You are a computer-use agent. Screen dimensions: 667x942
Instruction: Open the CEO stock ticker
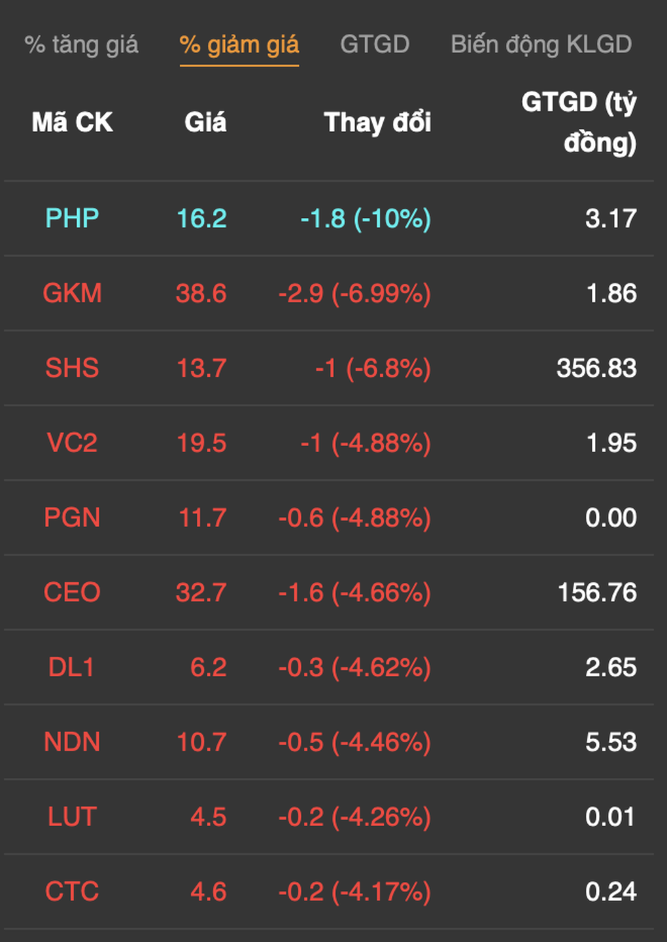pos(72,593)
